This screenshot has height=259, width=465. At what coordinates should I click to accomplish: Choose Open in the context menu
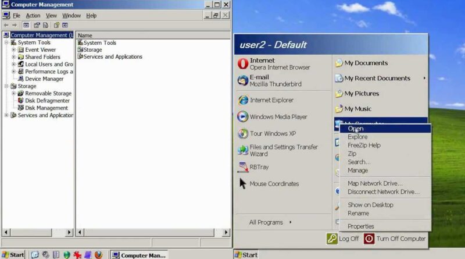pos(385,129)
